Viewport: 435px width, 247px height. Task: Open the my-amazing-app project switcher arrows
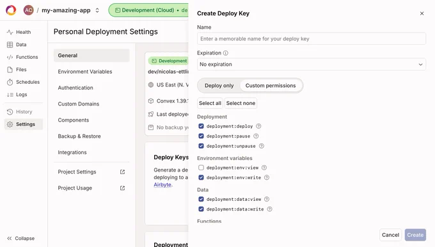tap(97, 10)
